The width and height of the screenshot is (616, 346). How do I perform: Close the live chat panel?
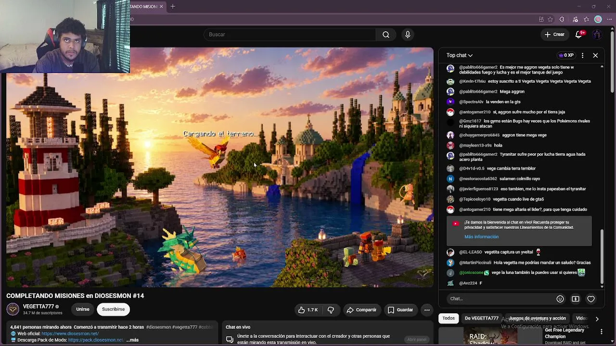click(x=595, y=55)
